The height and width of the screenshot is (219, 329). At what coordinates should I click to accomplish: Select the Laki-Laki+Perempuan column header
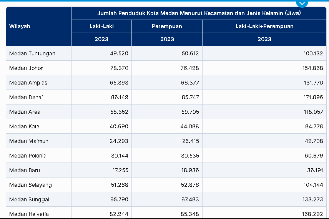[x=264, y=27]
